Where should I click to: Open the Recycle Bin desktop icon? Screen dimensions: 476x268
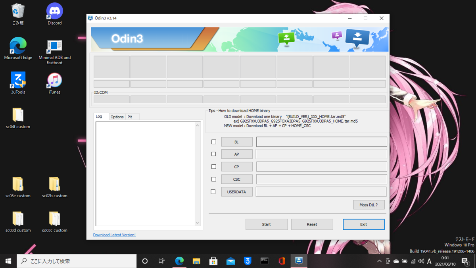coord(18,14)
